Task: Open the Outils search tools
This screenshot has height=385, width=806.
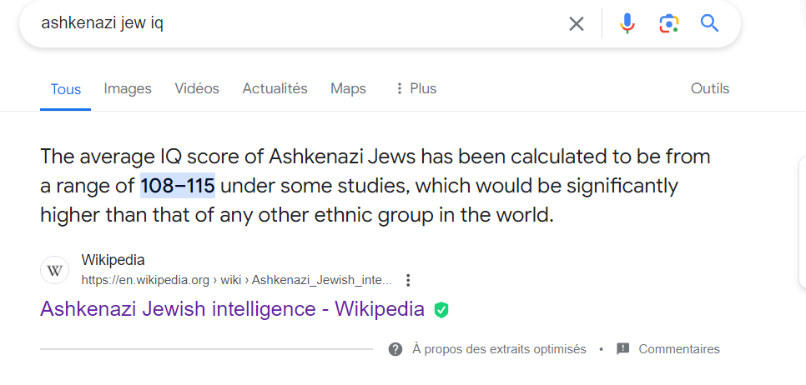Action: [x=709, y=88]
